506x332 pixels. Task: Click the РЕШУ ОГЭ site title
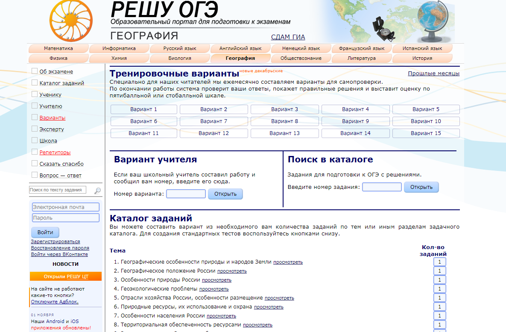pyautogui.click(x=164, y=9)
